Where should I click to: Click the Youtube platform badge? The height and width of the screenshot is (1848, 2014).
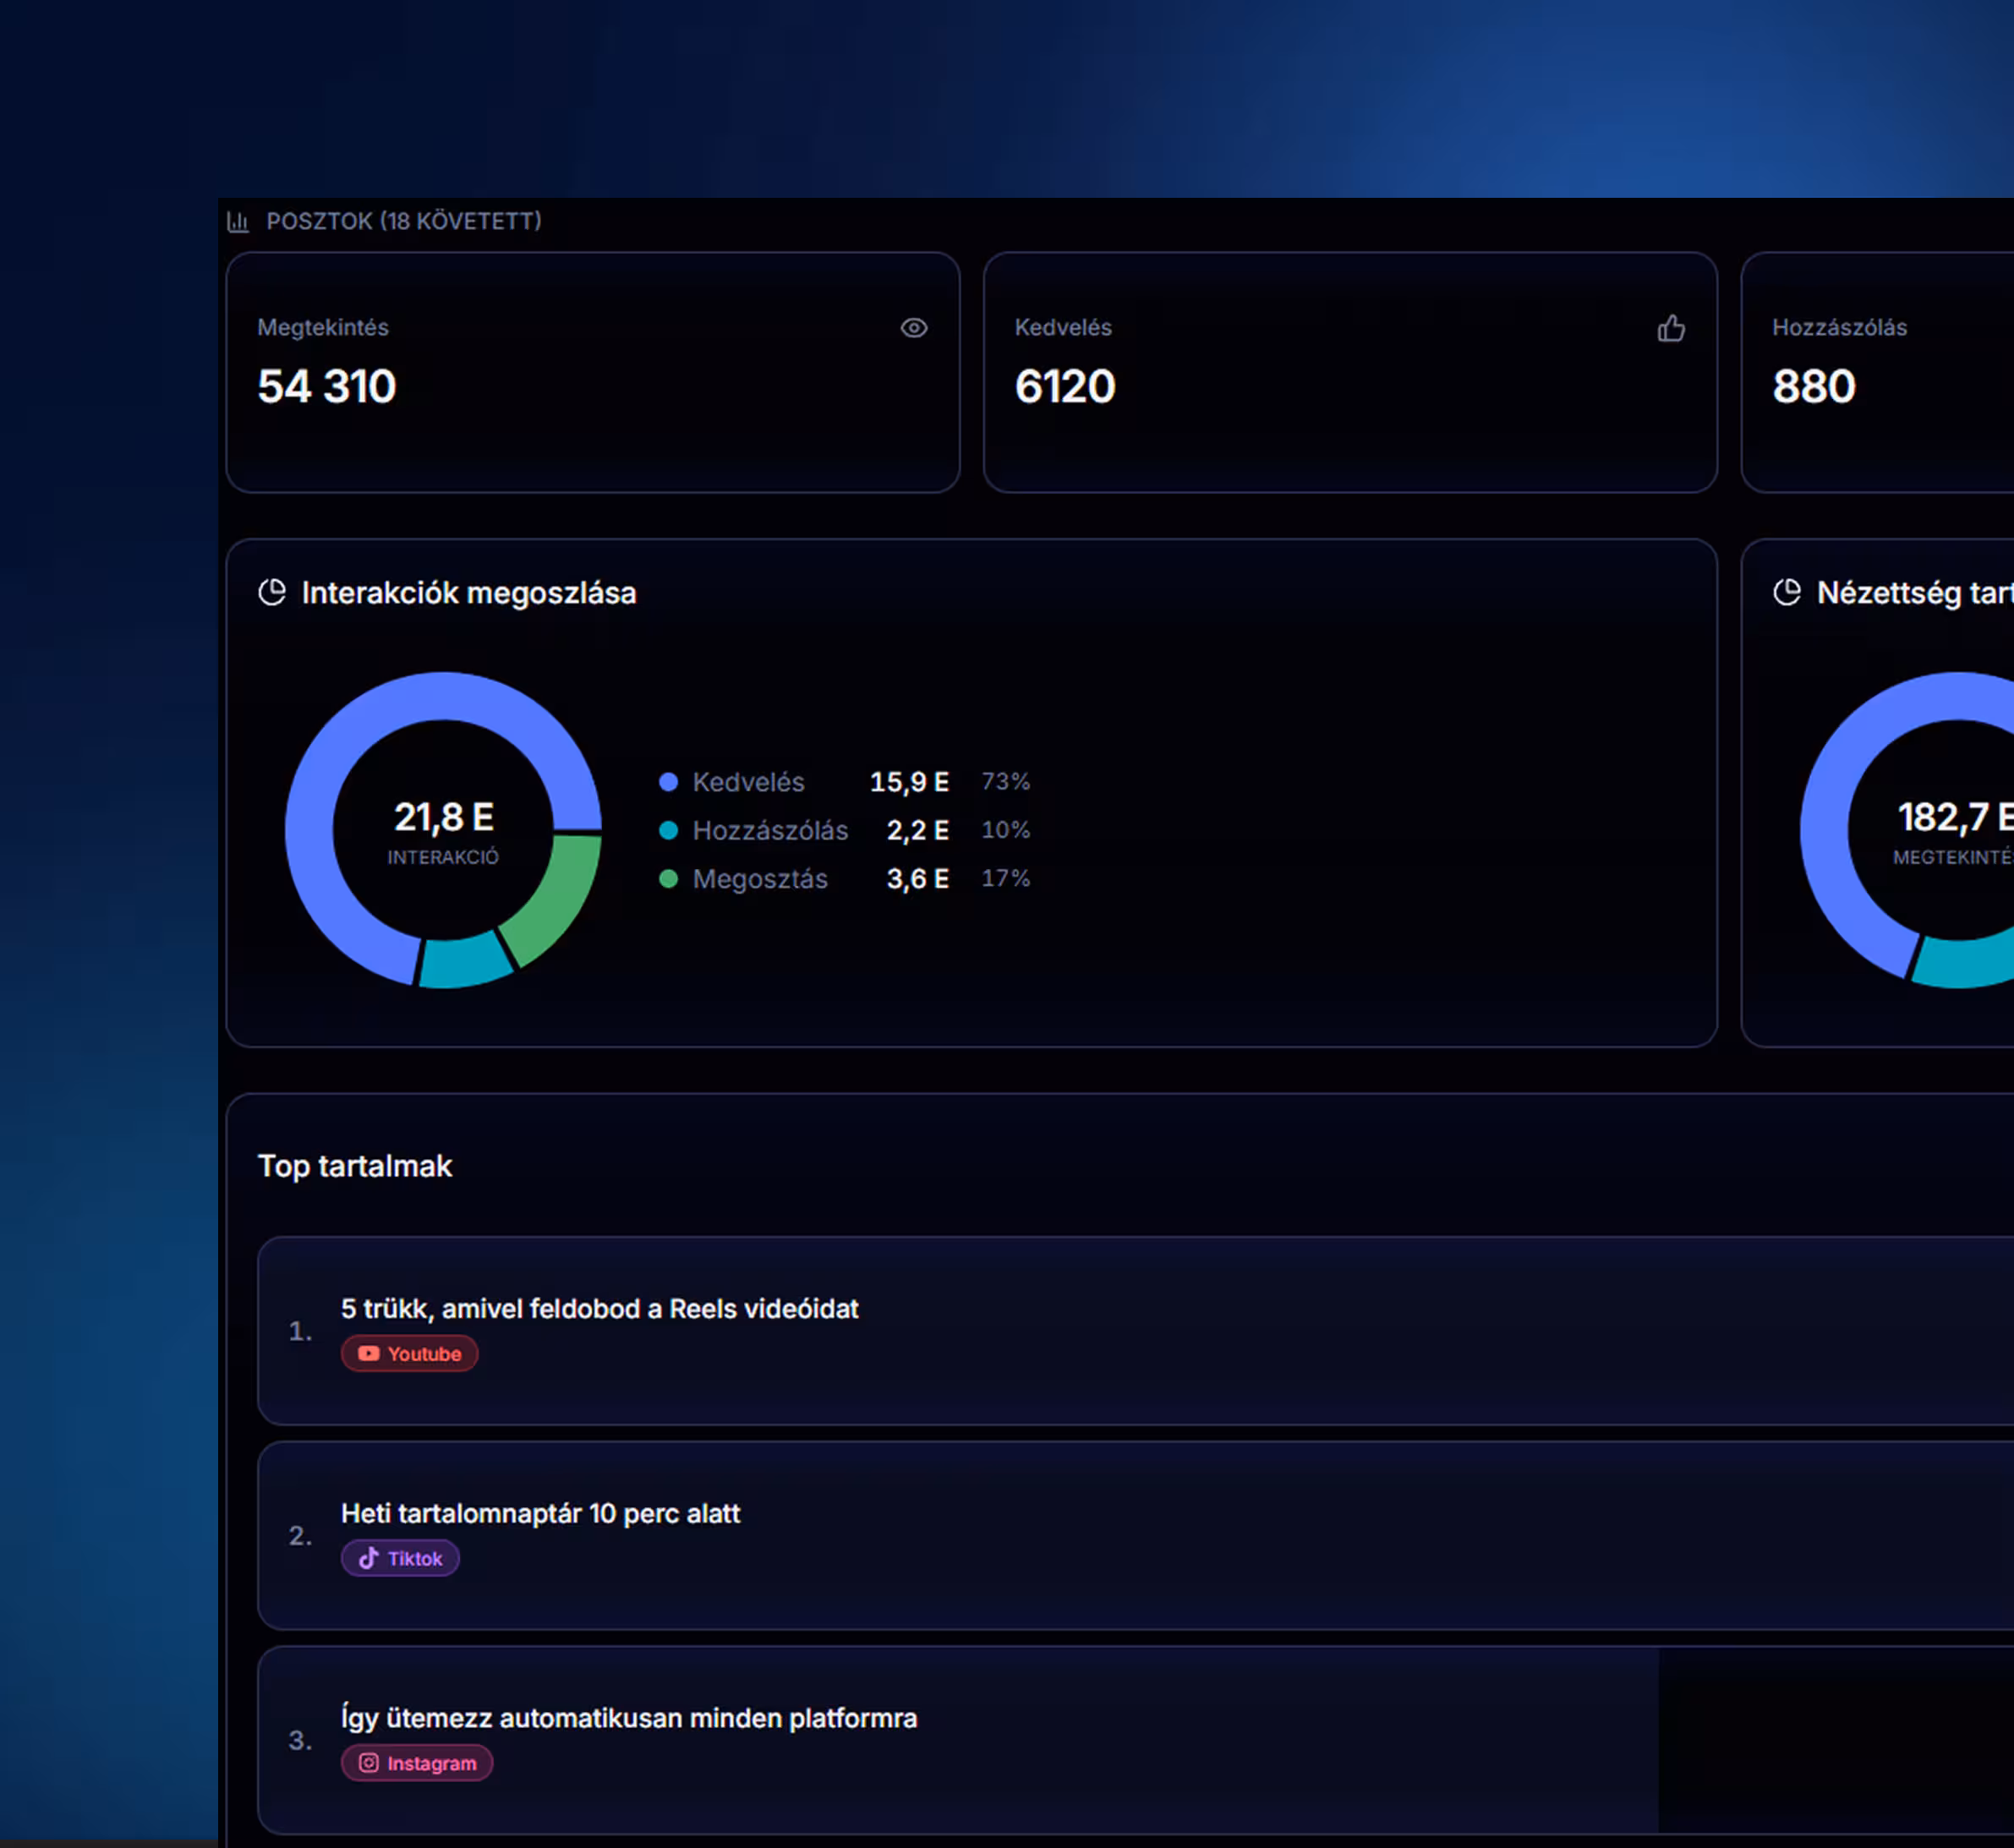coord(410,1353)
